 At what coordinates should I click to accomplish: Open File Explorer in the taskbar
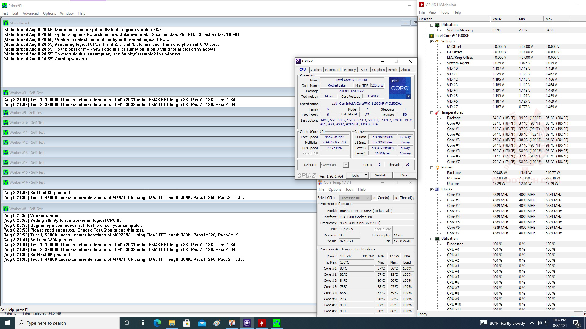[x=172, y=323]
